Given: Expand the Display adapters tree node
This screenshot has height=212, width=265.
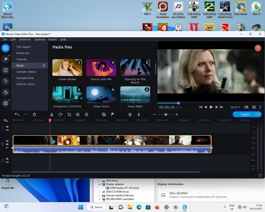Looking at the screenshot, I should pyautogui.click(x=100, y=184).
